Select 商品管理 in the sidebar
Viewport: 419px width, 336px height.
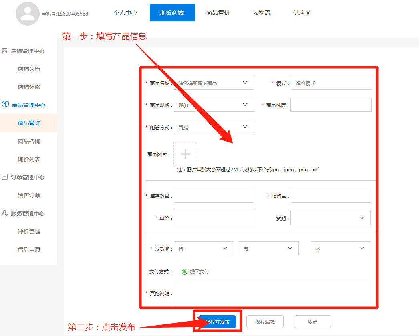tap(29, 123)
